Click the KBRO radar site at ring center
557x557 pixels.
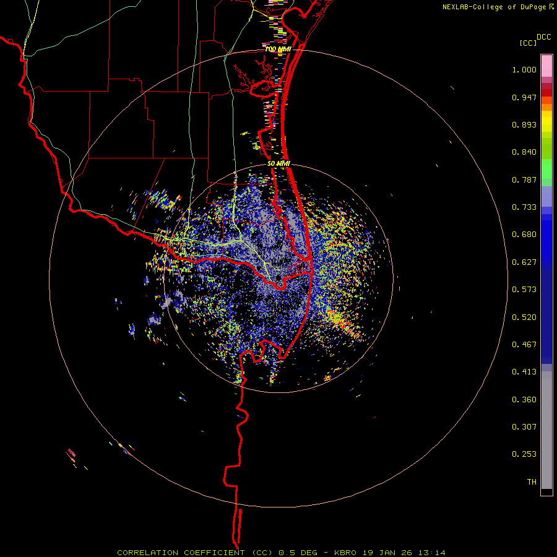tap(278, 278)
